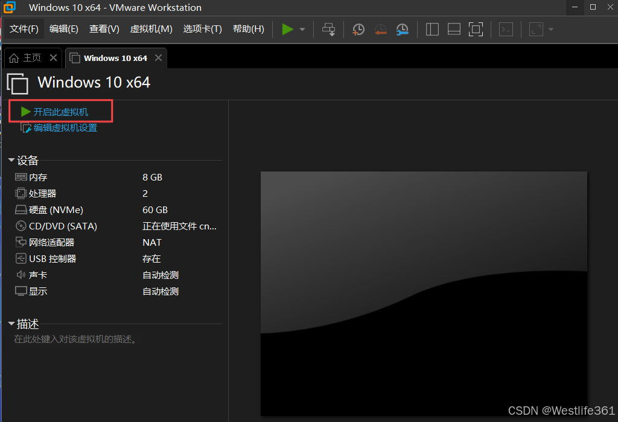This screenshot has height=422, width=618.
Task: Open the power options dropdown arrow
Action: coord(302,29)
